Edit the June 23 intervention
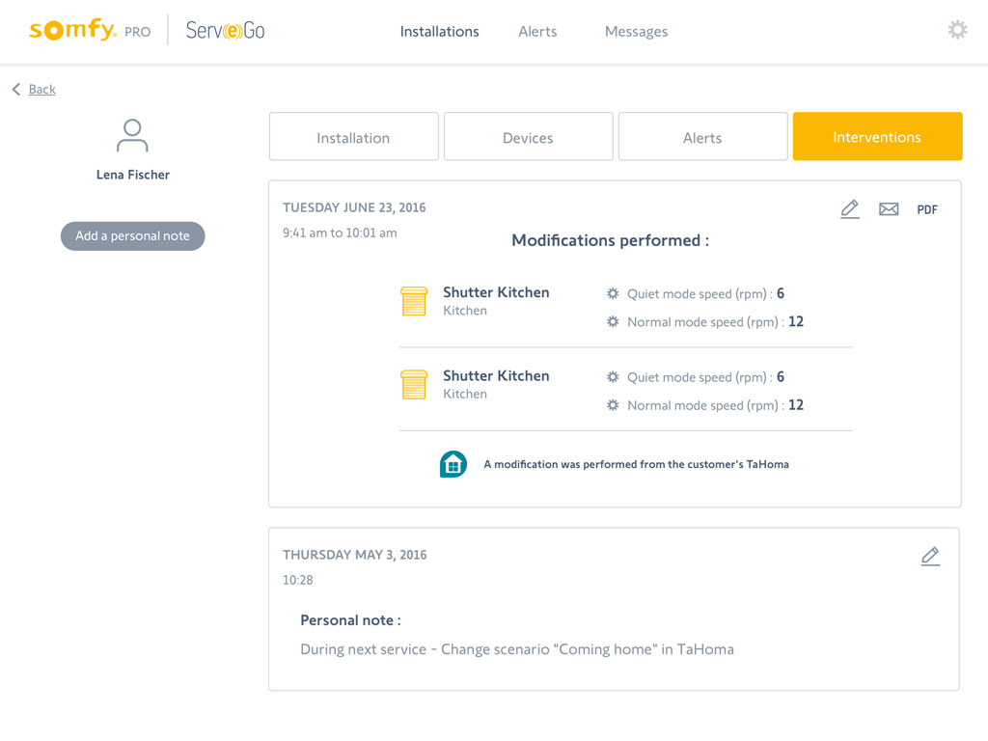988x741 pixels. coord(849,209)
